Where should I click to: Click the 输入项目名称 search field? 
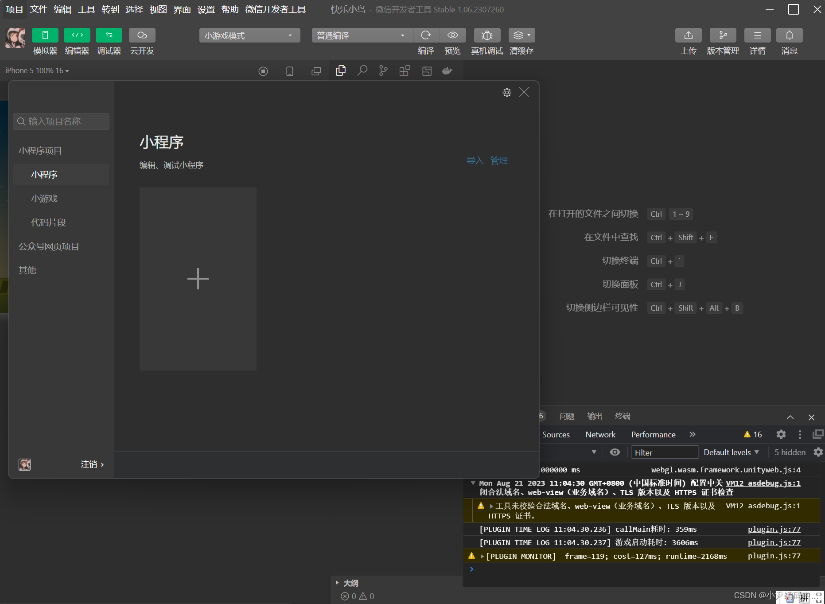click(61, 121)
